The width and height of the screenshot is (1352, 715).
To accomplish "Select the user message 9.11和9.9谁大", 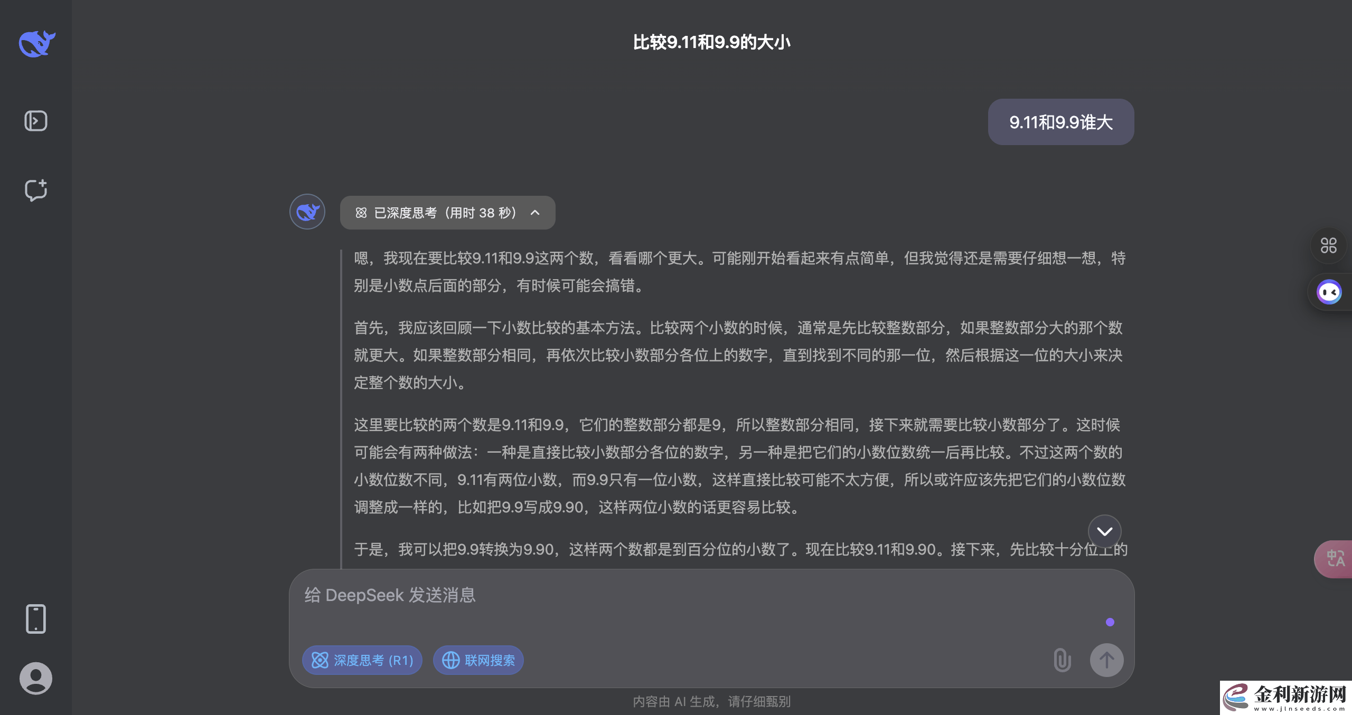I will 1060,121.
